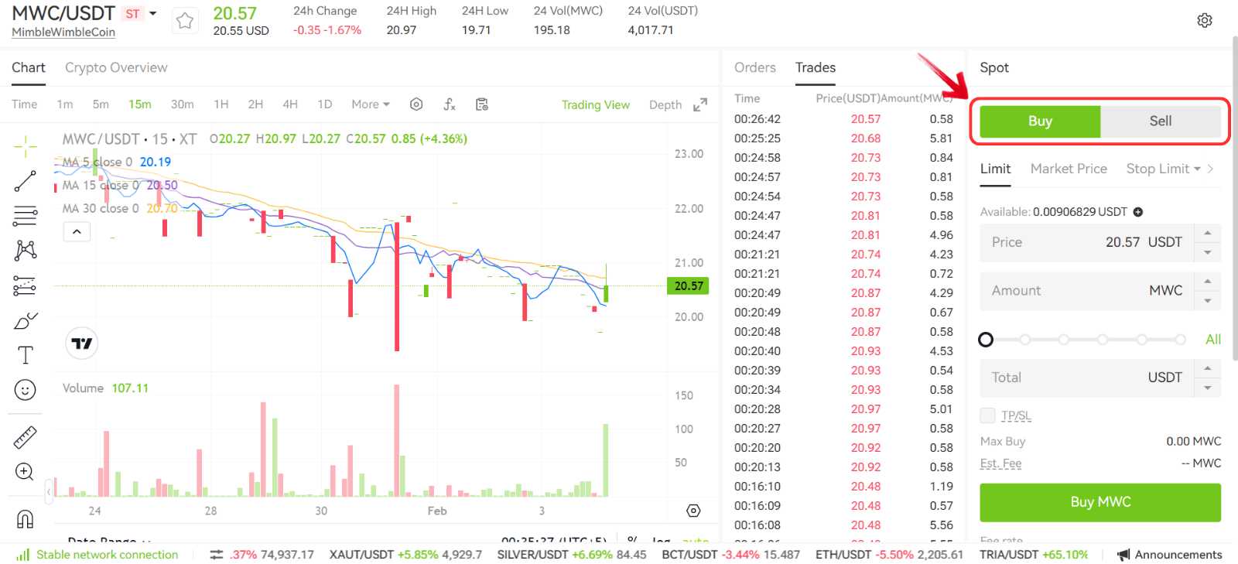Toggle the magnet snap mode
Viewport: 1238px width, 564px height.
point(25,519)
